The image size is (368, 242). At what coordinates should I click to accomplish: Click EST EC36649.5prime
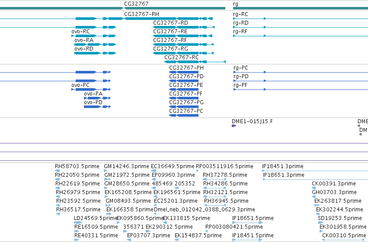[x=173, y=166]
